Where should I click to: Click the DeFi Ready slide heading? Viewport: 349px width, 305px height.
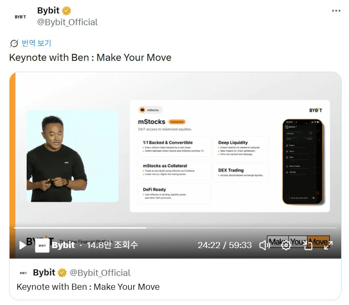(x=154, y=189)
